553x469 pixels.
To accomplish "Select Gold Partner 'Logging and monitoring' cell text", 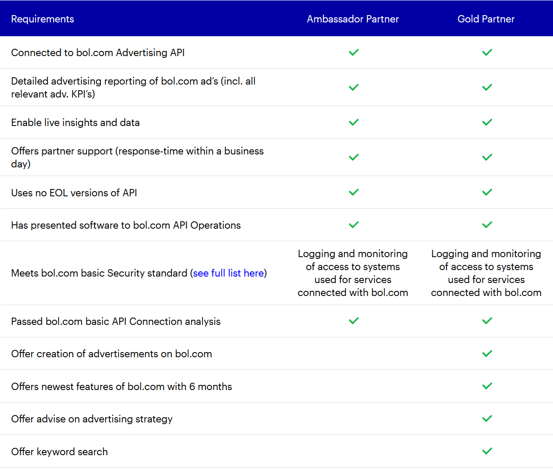I will (486, 273).
